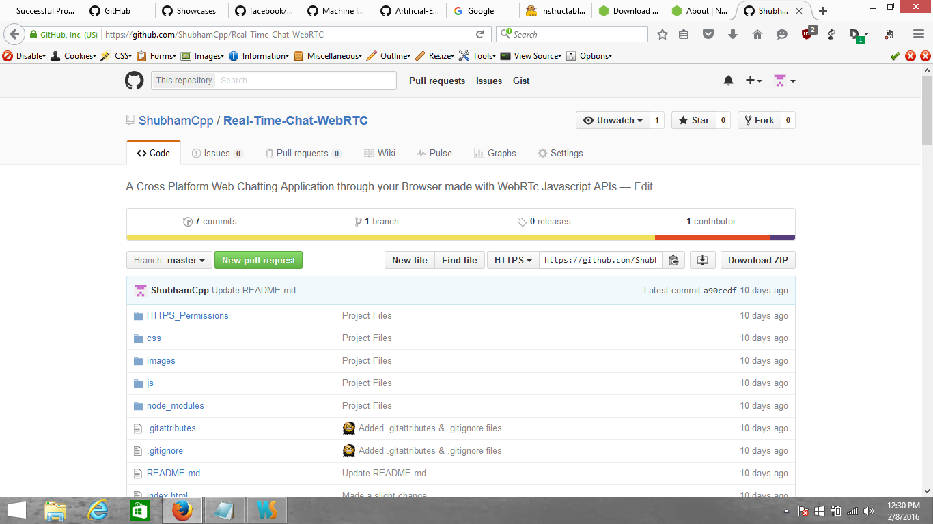Expand the Outline developer menu
Viewport: 933px width, 524px height.
pos(388,56)
